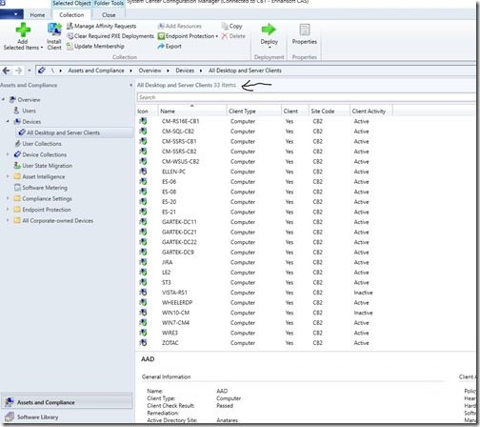Click All Desktop and Server Clients breadcrumb

[245, 71]
